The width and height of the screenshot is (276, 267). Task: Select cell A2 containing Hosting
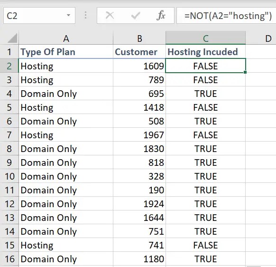[x=66, y=66]
